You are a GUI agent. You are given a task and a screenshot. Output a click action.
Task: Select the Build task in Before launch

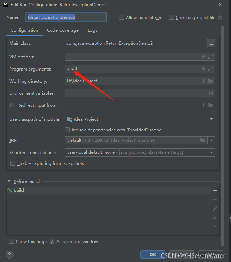point(108,190)
